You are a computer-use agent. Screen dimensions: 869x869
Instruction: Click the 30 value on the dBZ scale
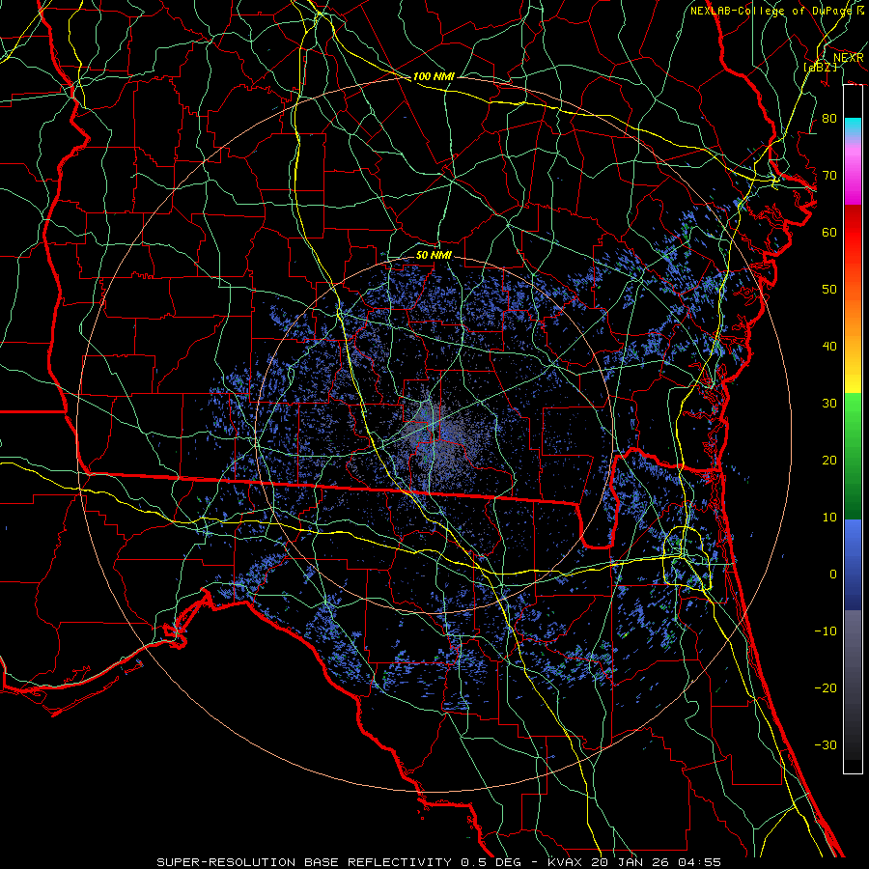pyautogui.click(x=829, y=404)
